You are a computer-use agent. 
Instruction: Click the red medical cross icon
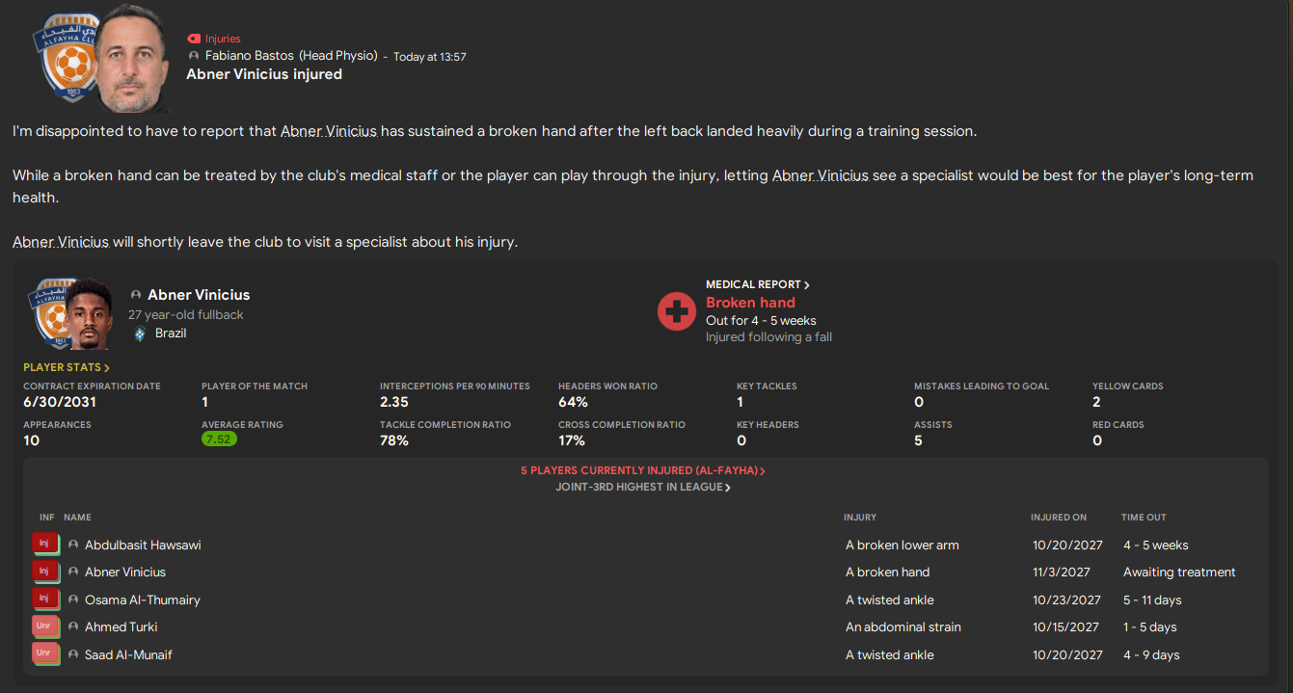click(677, 311)
